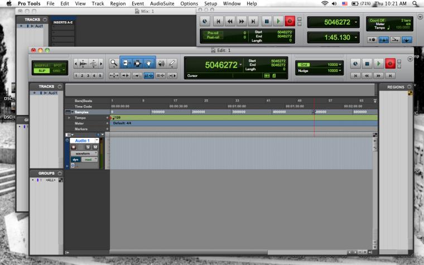424x265 pixels.
Task: Recall zoom preset 5
Action: pos(100,76)
